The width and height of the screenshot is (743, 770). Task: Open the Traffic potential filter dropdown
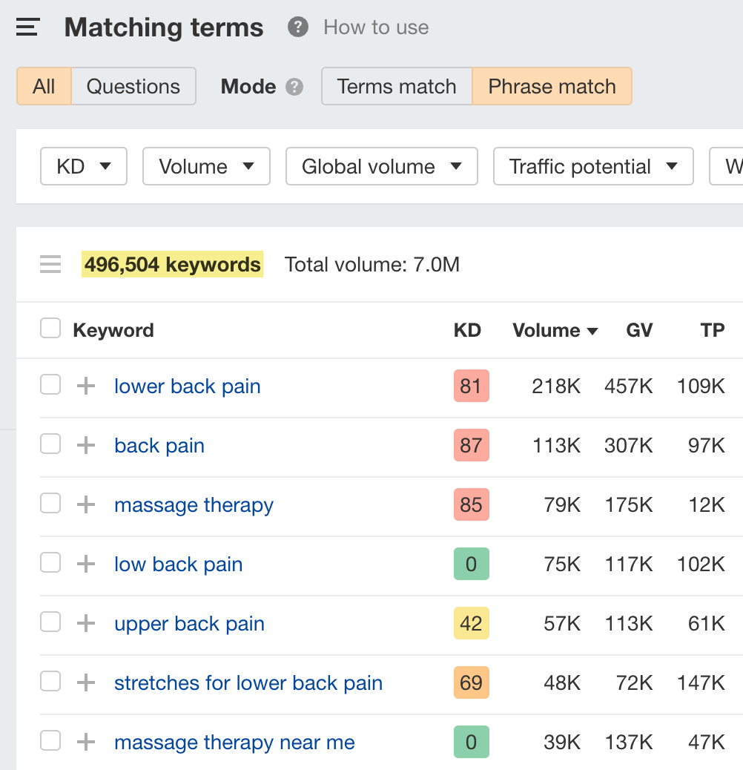point(592,166)
